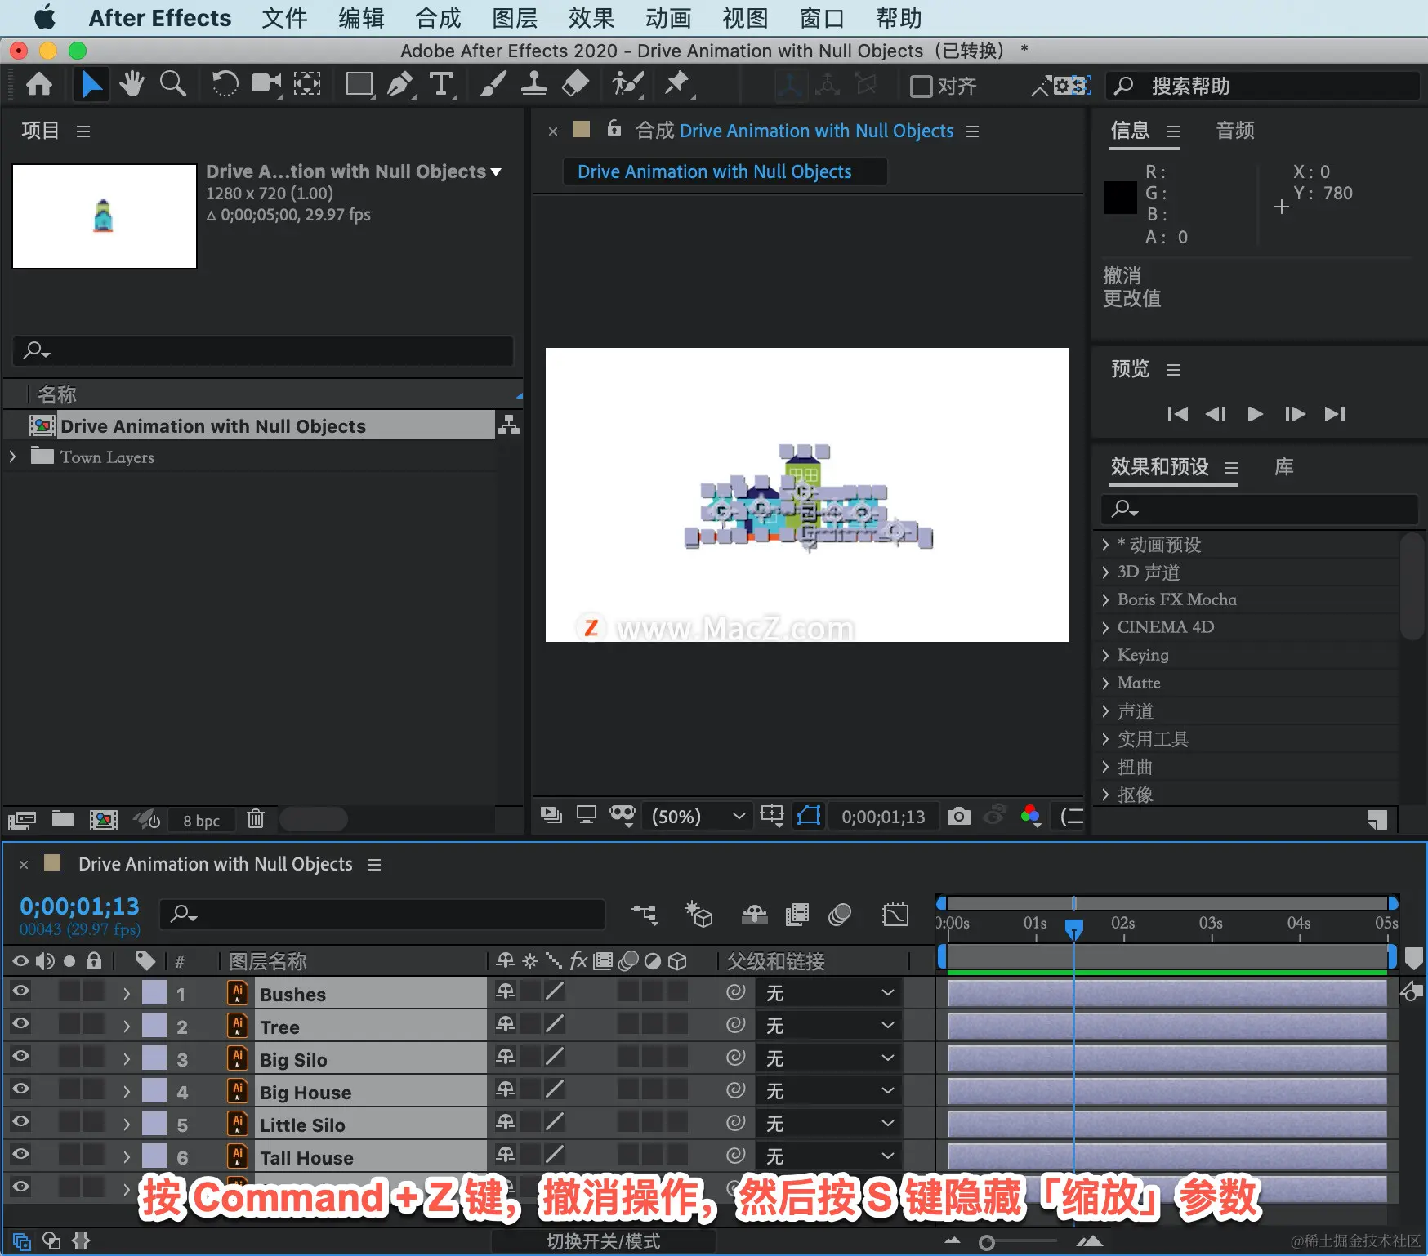Hide the Bushes layer with eye icon
The image size is (1428, 1256).
(21, 991)
